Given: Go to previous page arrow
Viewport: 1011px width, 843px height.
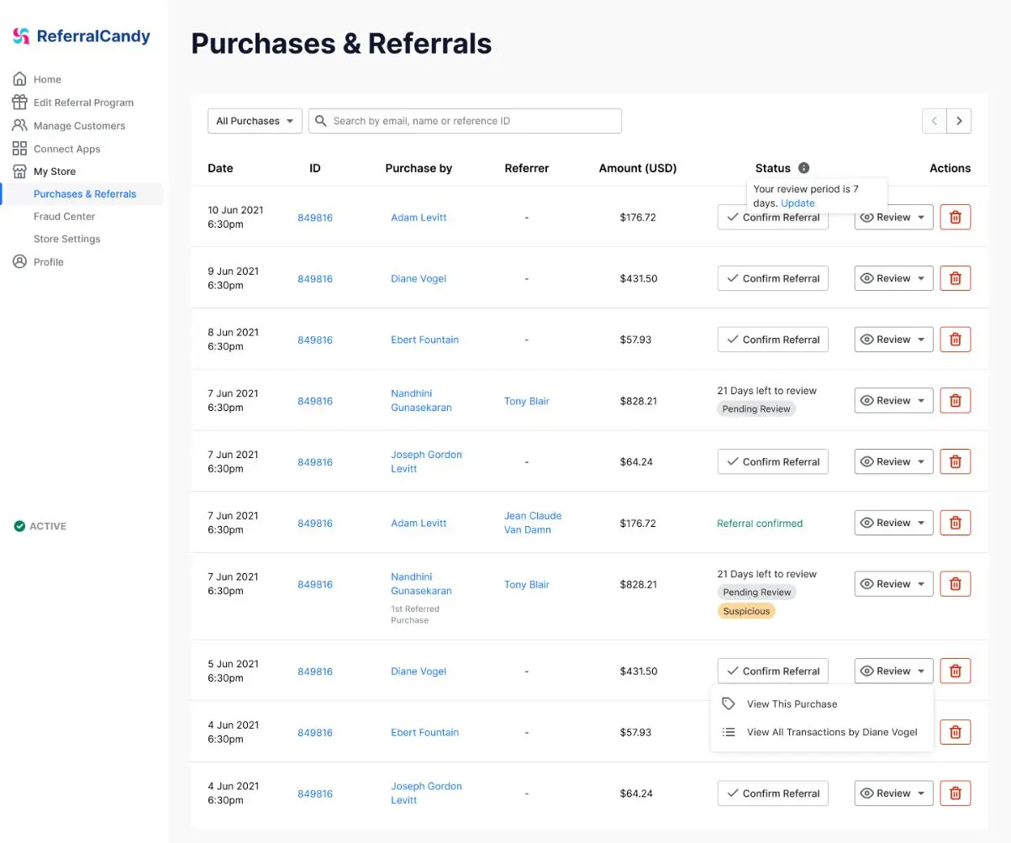Looking at the screenshot, I should (934, 121).
